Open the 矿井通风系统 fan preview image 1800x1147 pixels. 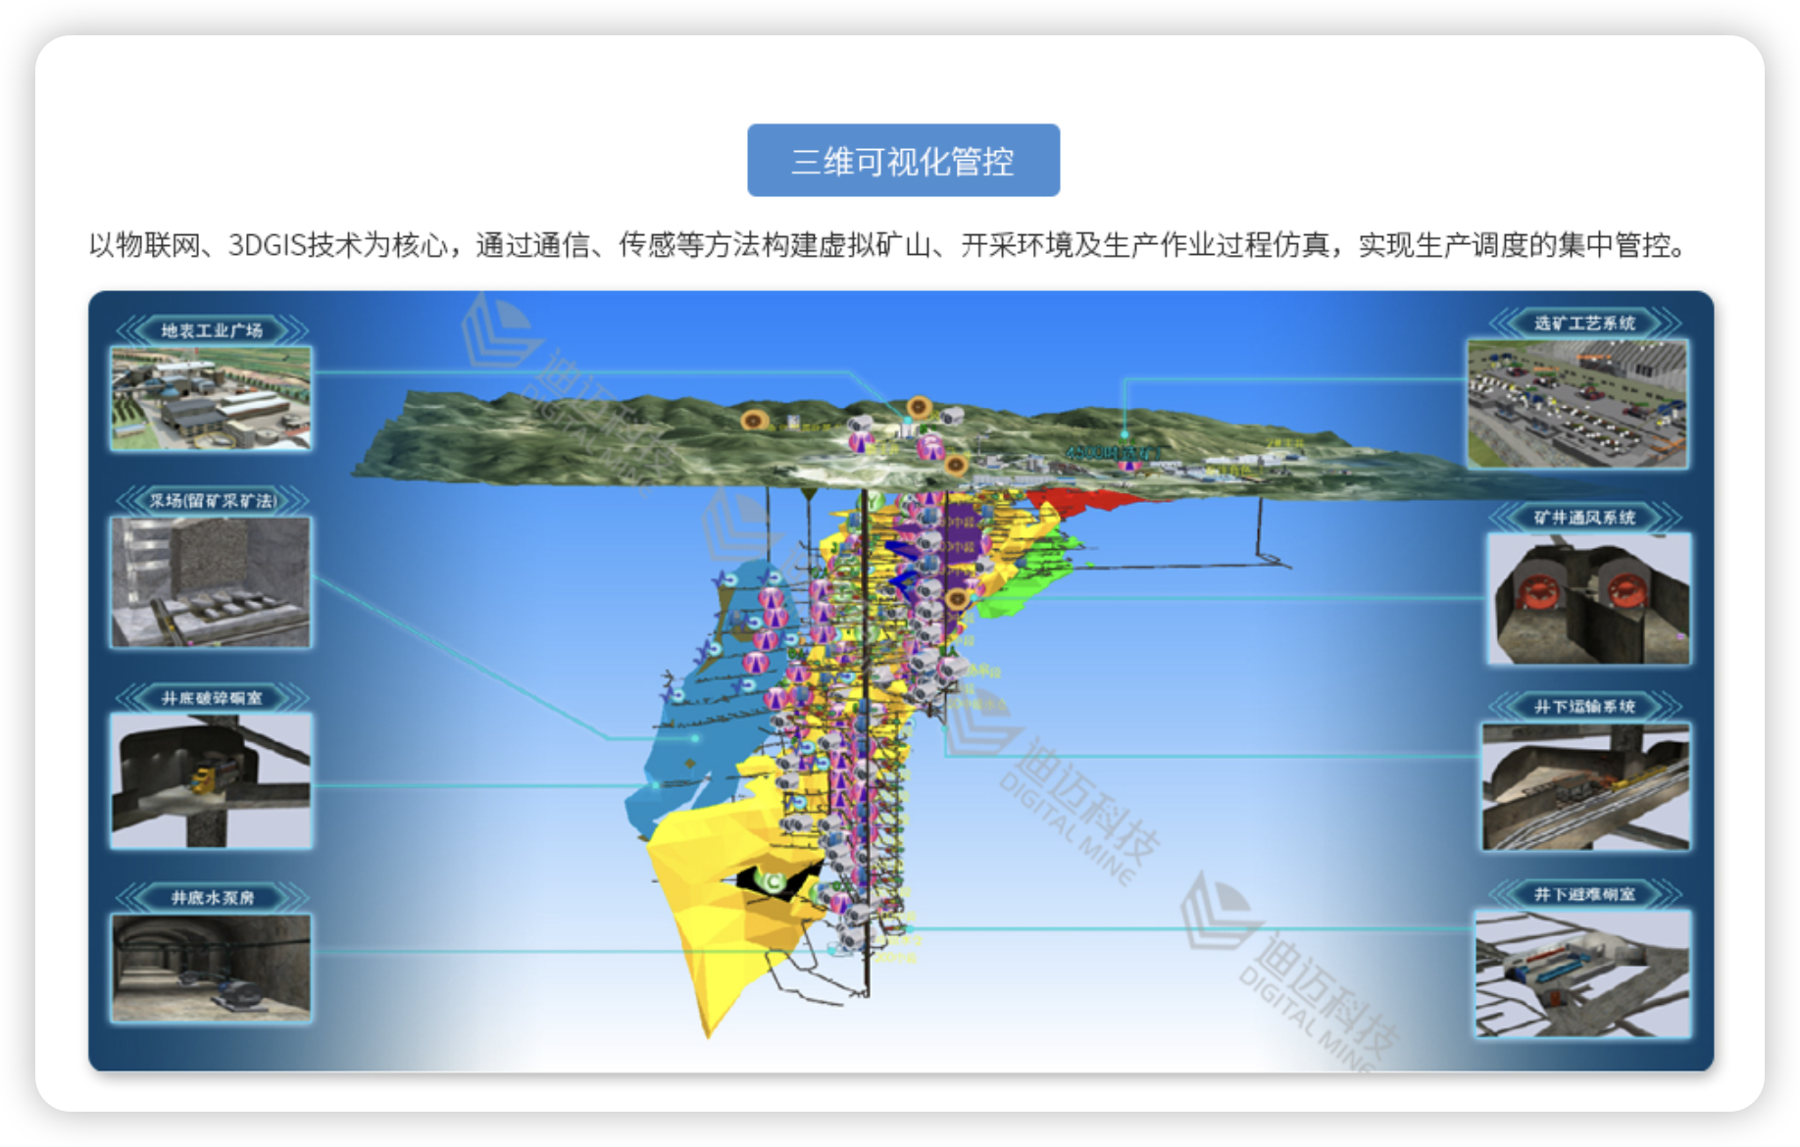1588,599
